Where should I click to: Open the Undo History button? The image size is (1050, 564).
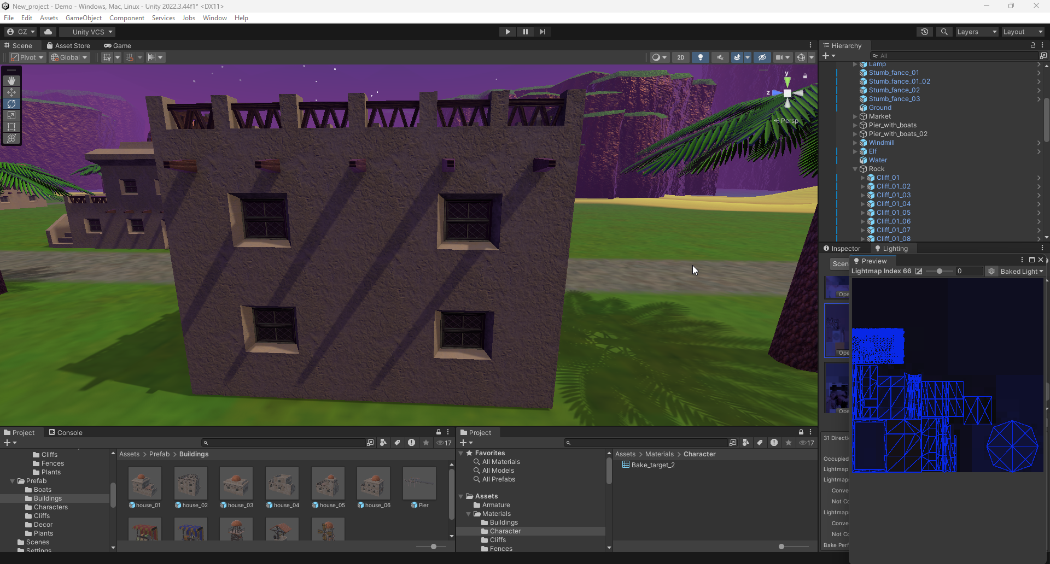[925, 32]
